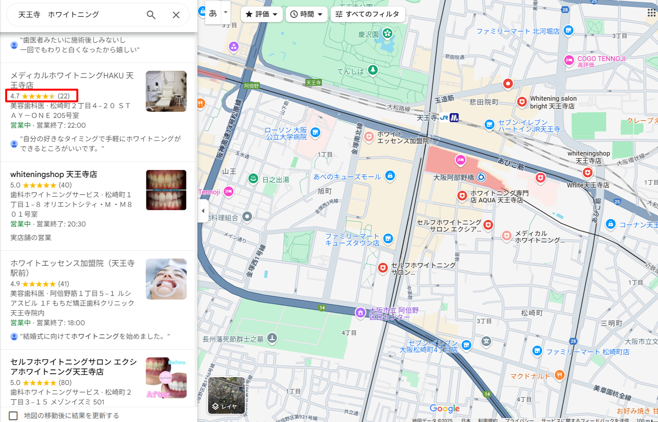Click the search box text 天王寺 ホワイトニング
Image resolution: width=658 pixels, height=422 pixels.
pos(58,15)
